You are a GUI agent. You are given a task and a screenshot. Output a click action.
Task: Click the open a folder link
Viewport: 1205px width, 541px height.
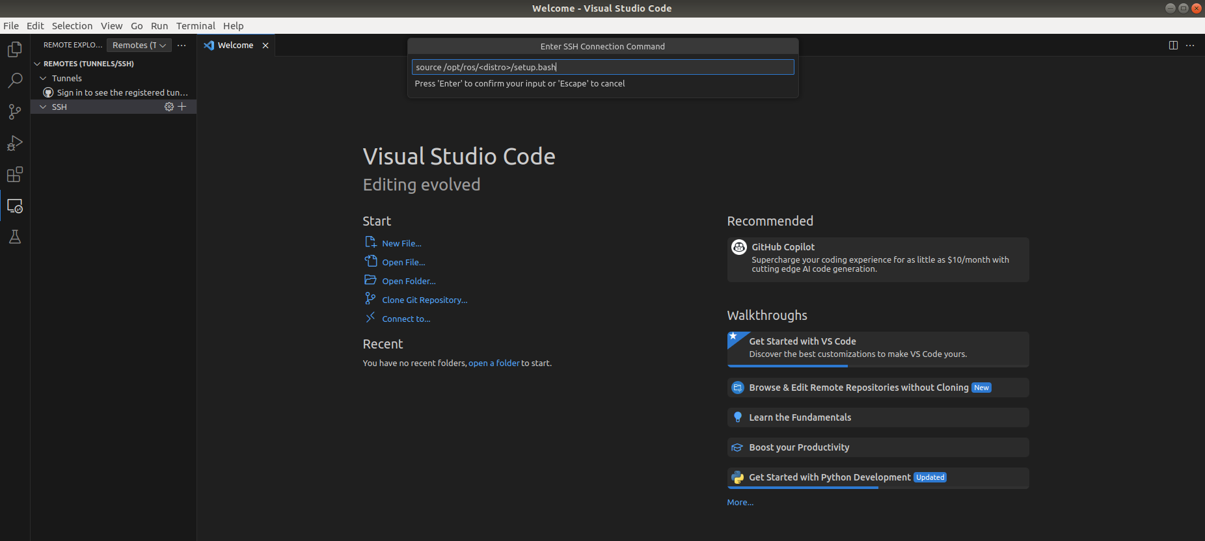pos(494,363)
